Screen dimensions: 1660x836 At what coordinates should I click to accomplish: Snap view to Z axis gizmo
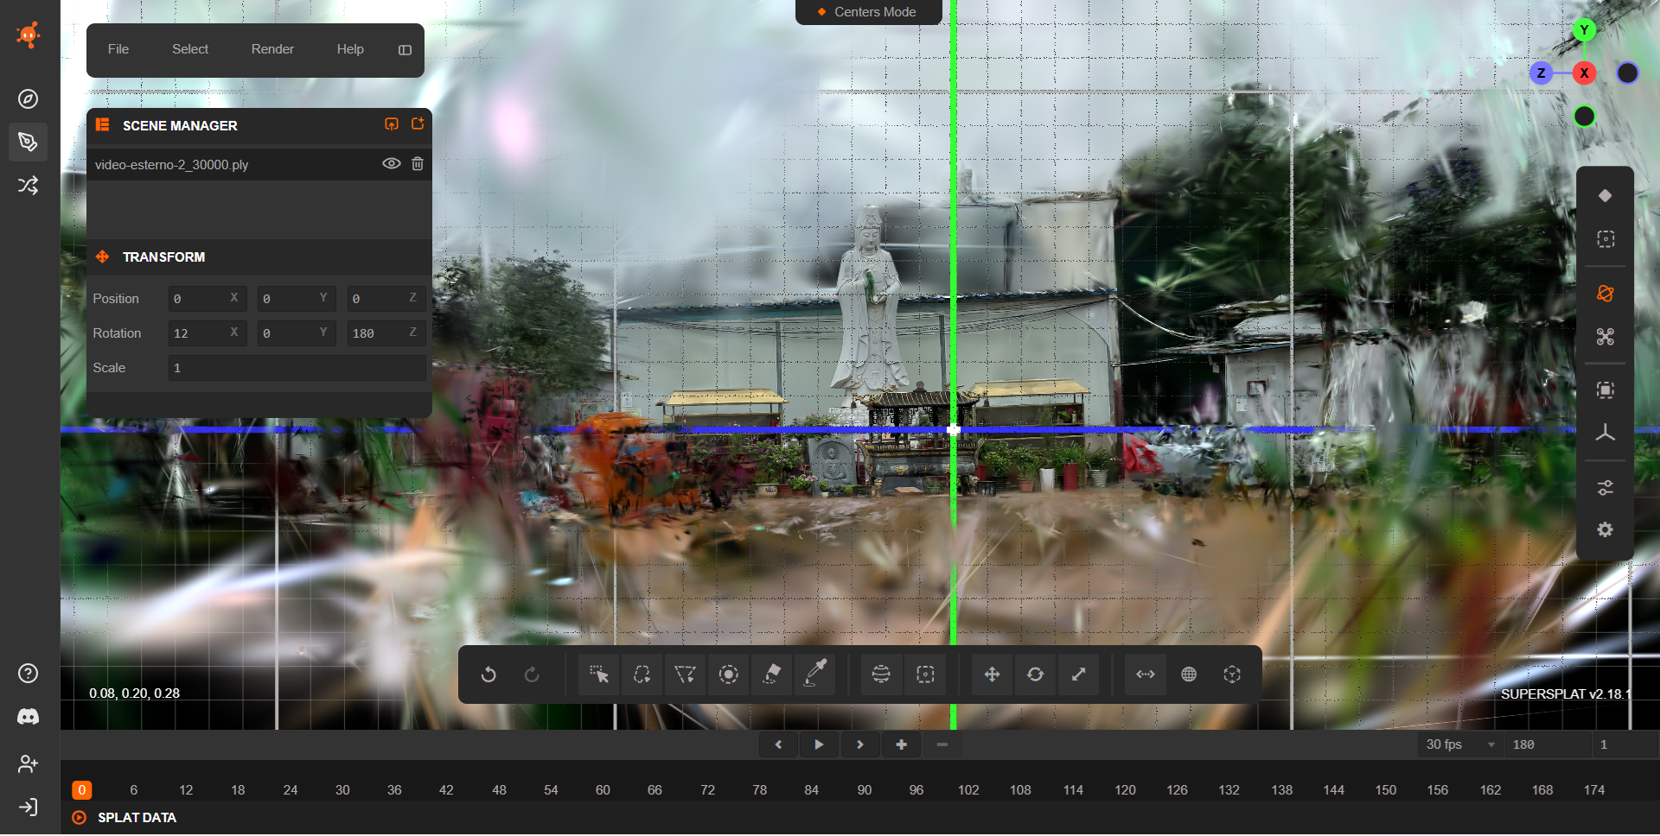[1541, 73]
